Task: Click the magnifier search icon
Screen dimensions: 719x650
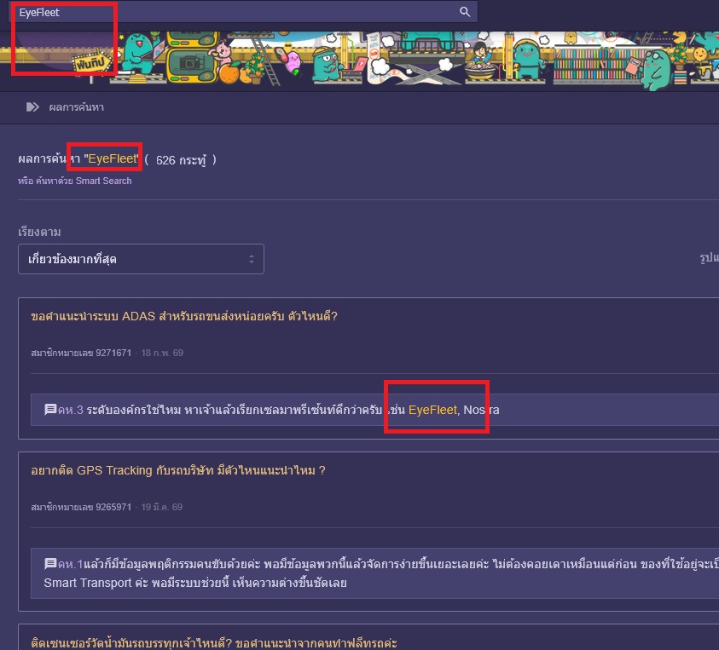Action: (465, 12)
